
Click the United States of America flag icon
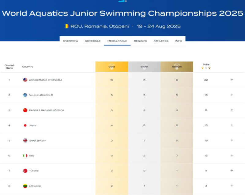click(25, 80)
